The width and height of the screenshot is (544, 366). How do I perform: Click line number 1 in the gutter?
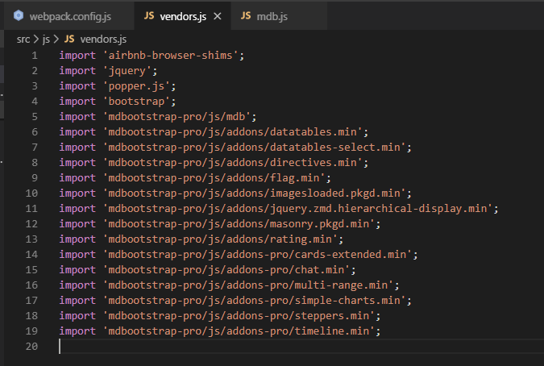tap(35, 56)
